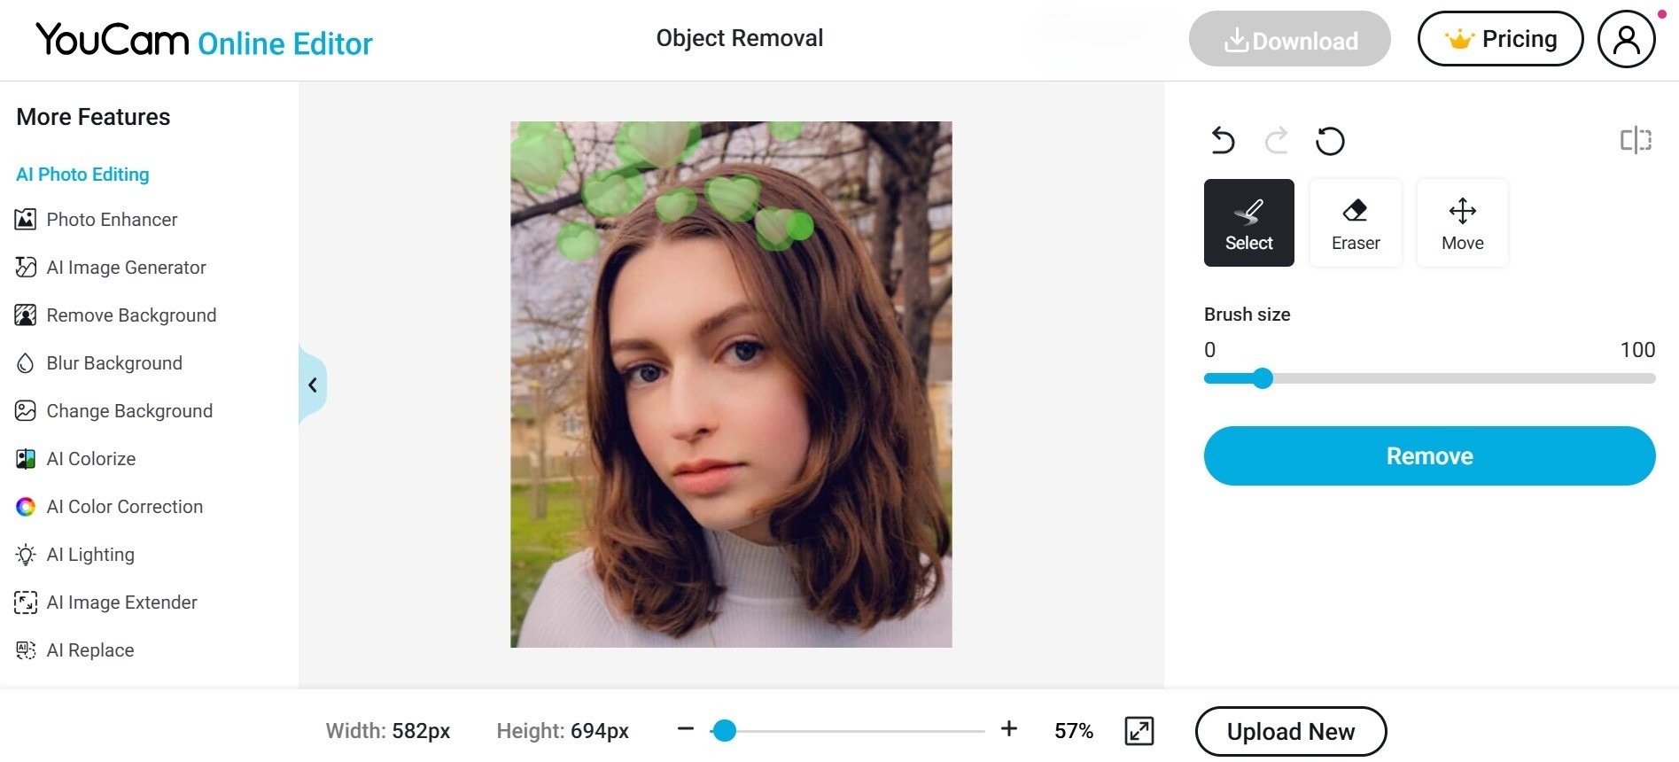This screenshot has height=762, width=1679.
Task: Toggle the before/after compare view icon
Action: pyautogui.click(x=1636, y=140)
